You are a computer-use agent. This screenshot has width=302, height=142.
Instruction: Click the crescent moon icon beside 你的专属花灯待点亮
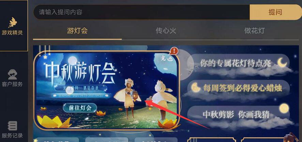point(283,63)
